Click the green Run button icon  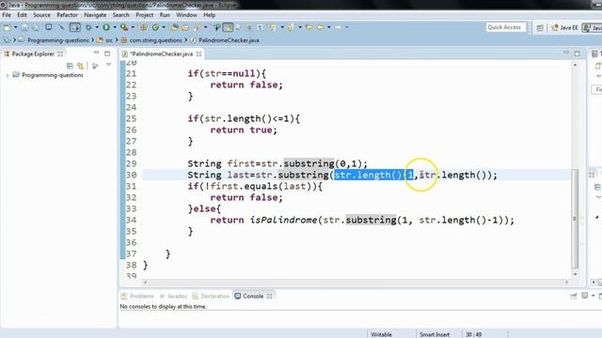106,27
